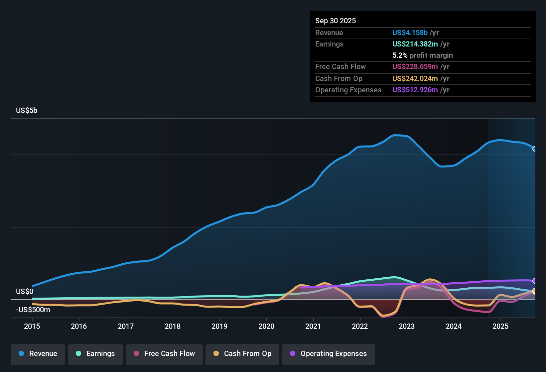Select the Cash From Op legend label
Screen dimensions: 546x372
(248, 354)
